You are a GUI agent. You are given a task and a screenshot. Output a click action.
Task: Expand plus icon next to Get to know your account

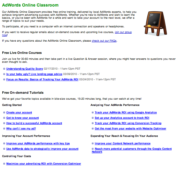coord(4,118)
